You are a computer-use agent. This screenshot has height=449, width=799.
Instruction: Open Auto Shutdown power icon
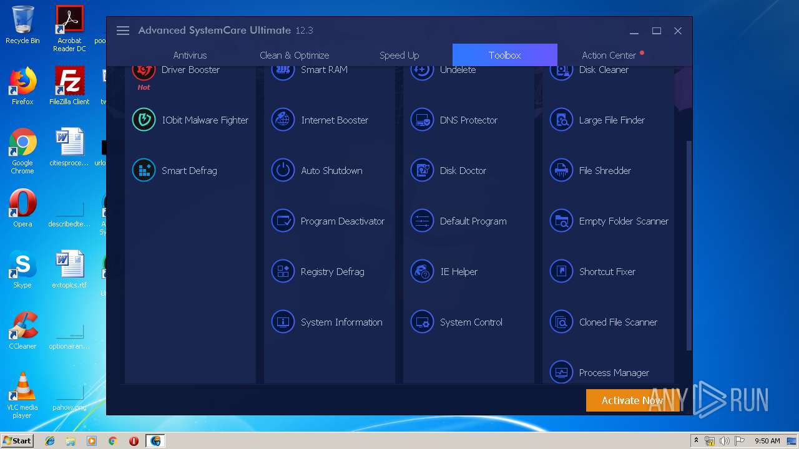click(x=283, y=170)
